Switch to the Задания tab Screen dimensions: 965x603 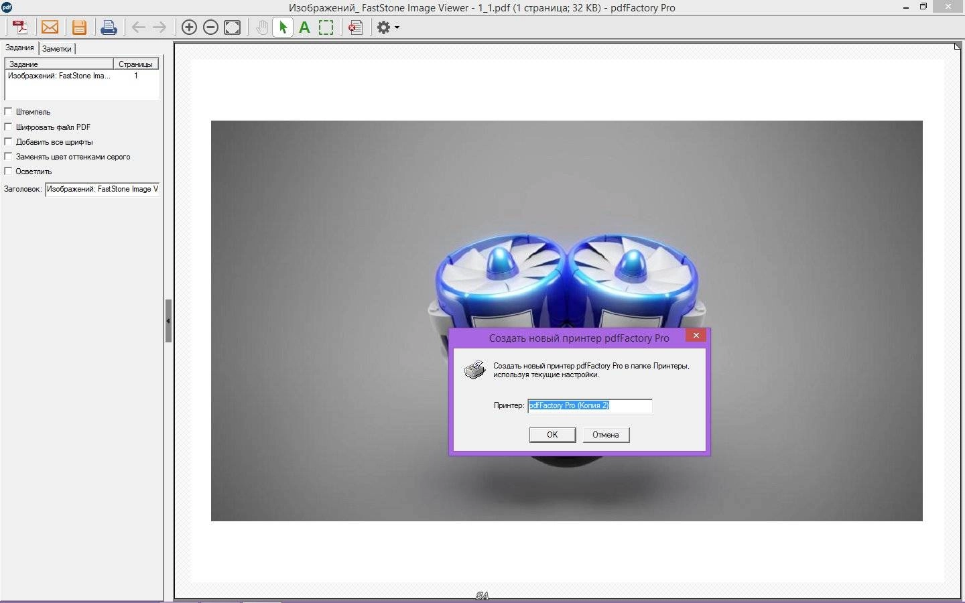(x=19, y=48)
